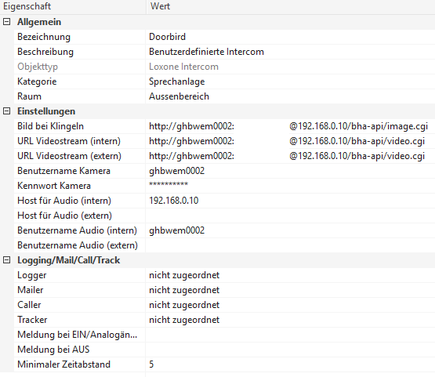Edit the Benutzername Kamera value
The width and height of the screenshot is (435, 377).
[290, 171]
